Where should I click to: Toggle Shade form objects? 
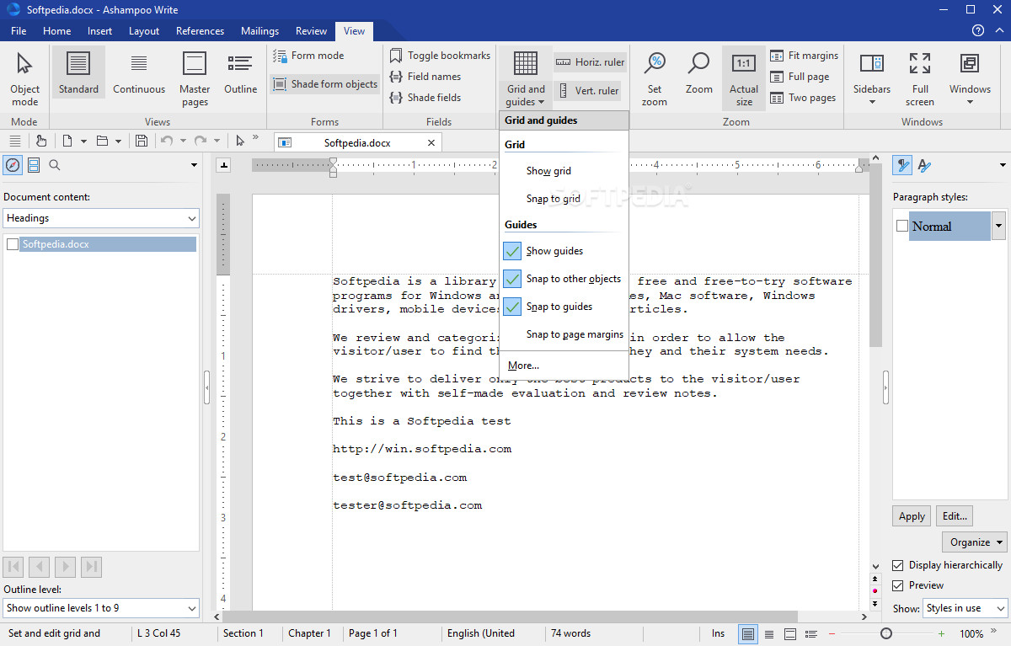(325, 84)
